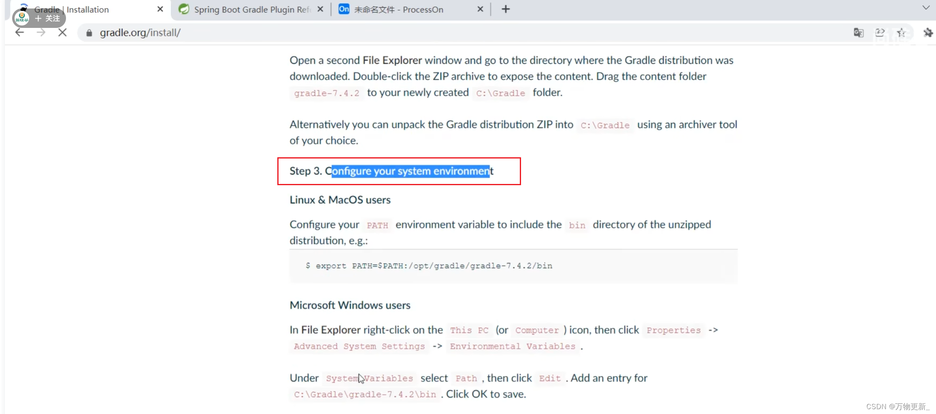Click the Linux & MacOS users heading
The width and height of the screenshot is (936, 414).
340,200
